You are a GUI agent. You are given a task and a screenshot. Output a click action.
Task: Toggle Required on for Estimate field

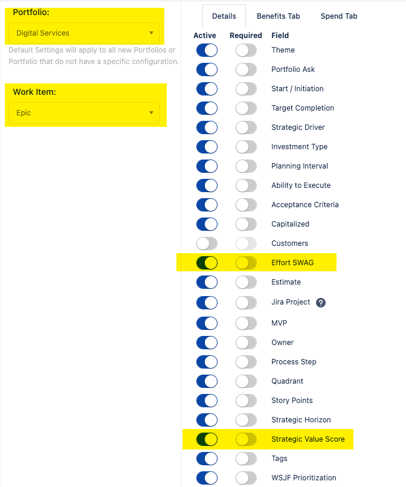coord(245,282)
